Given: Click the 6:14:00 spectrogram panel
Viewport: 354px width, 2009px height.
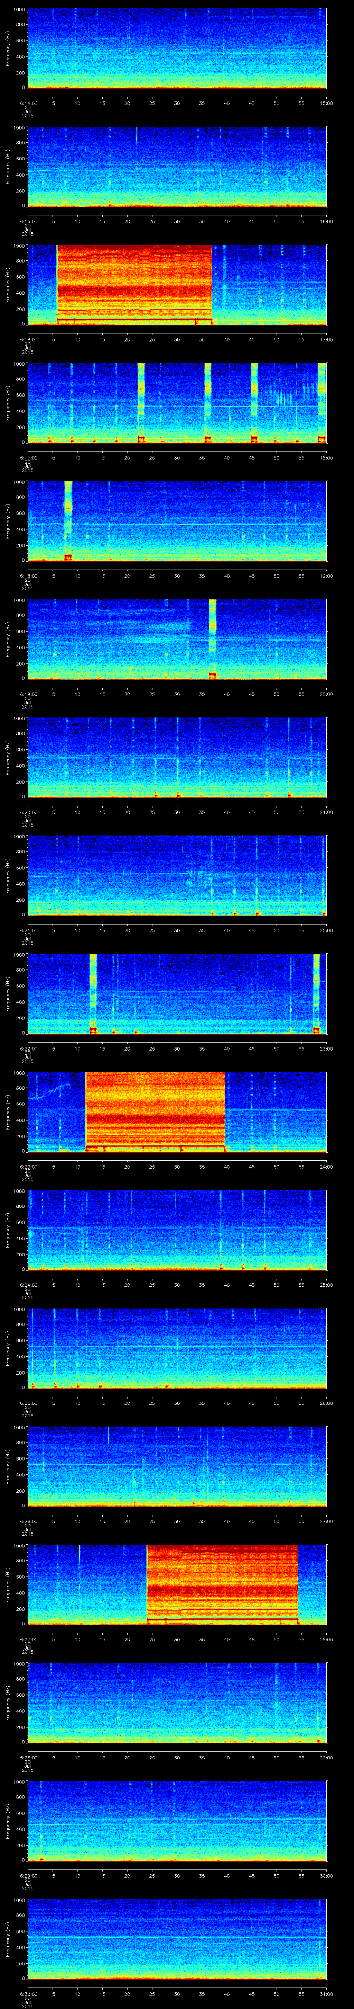Looking at the screenshot, I should [x=177, y=48].
